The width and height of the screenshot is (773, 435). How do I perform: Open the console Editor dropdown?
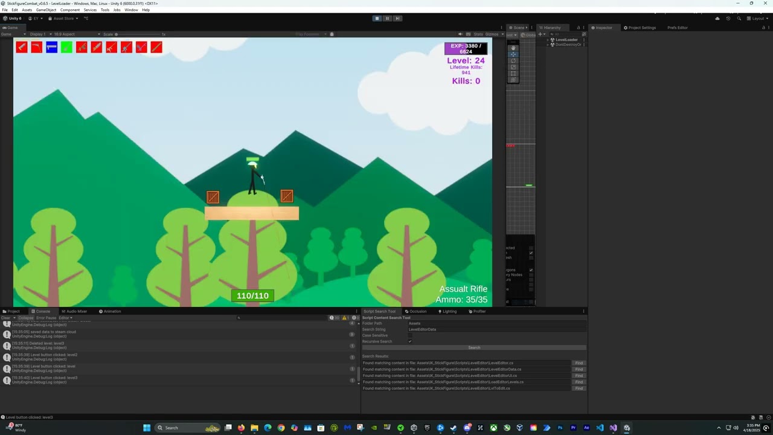(65, 318)
